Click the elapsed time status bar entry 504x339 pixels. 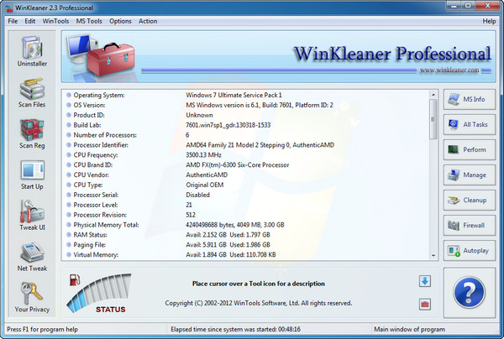tap(235, 330)
